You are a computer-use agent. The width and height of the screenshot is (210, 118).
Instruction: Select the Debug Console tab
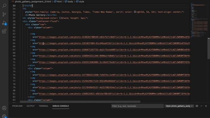tap(60, 106)
